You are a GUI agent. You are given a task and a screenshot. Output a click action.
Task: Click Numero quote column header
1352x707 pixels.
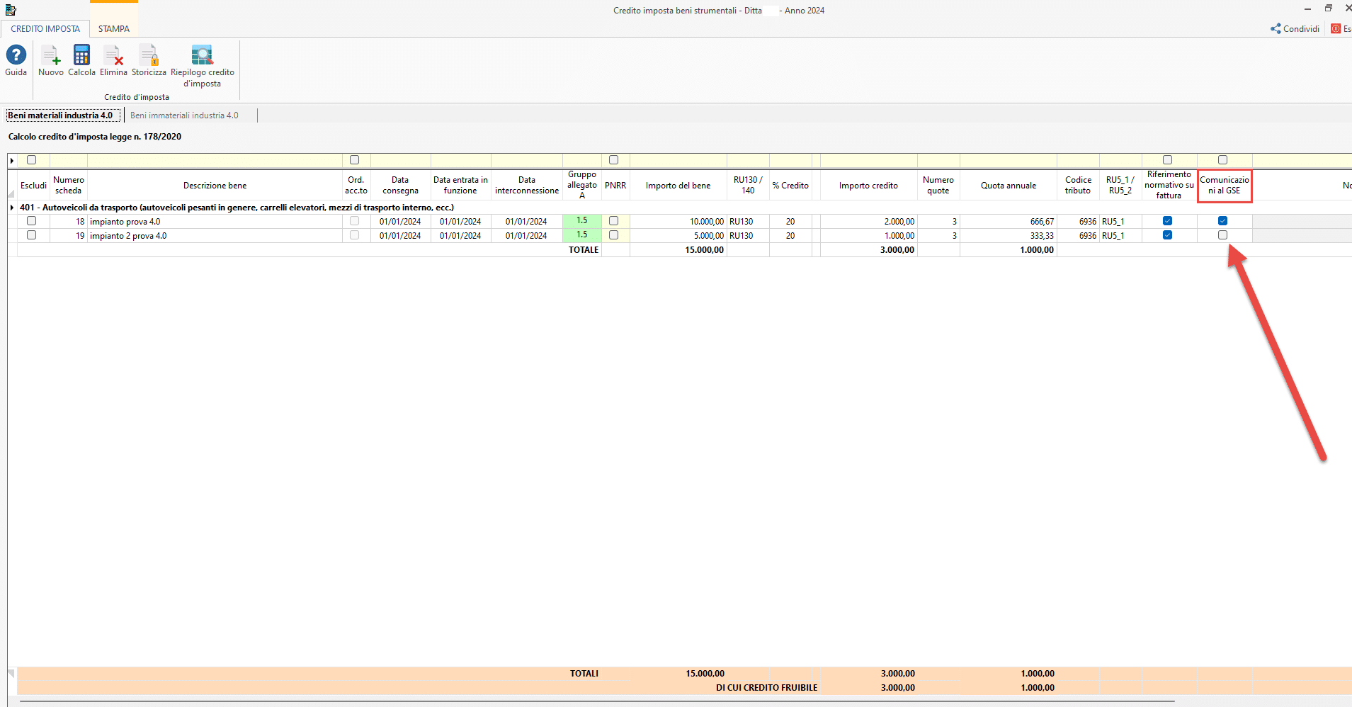[x=938, y=186]
